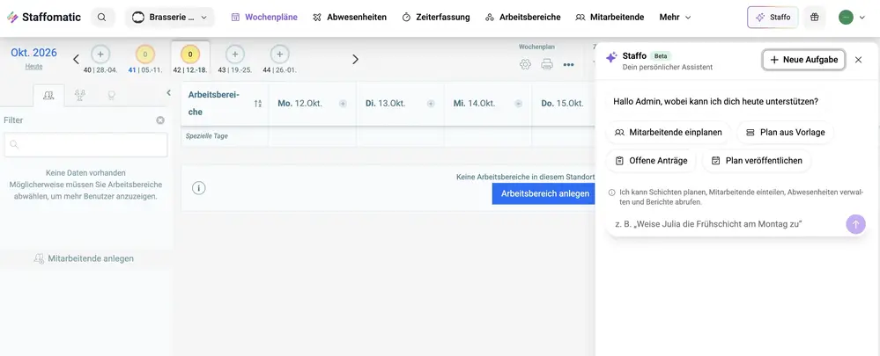Expand the Mehr menu
The image size is (880, 356).
[675, 18]
